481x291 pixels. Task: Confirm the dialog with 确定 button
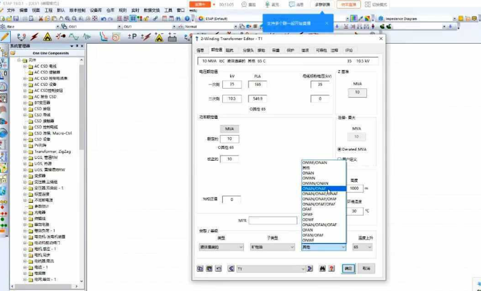348,269
